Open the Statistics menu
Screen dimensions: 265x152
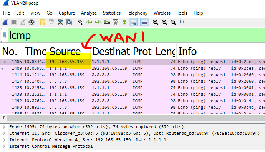point(112,13)
